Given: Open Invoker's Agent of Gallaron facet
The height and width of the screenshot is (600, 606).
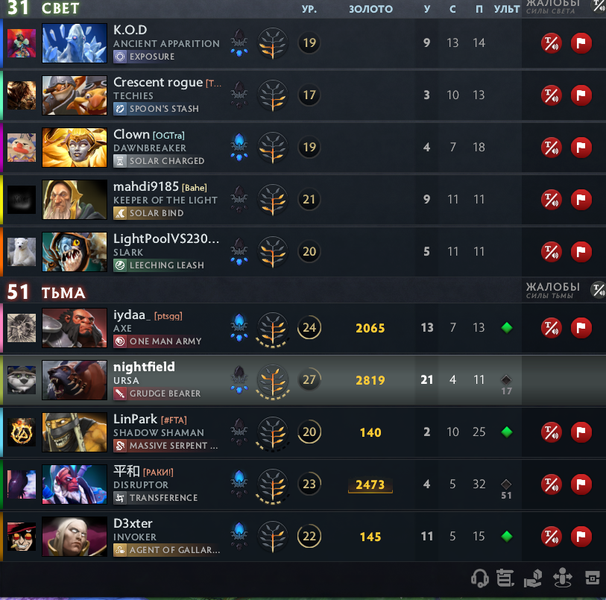Looking at the screenshot, I should click(167, 550).
